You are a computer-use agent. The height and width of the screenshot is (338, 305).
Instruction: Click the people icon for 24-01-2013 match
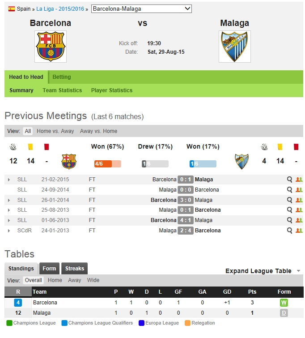click(x=299, y=231)
